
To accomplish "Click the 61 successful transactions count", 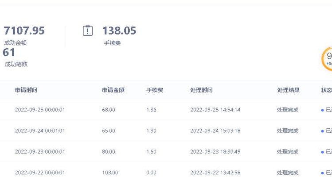I will pyautogui.click(x=9, y=52).
